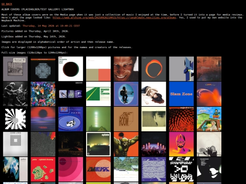Click 'Images are displayed in alphabetical order' text

tap(58, 42)
